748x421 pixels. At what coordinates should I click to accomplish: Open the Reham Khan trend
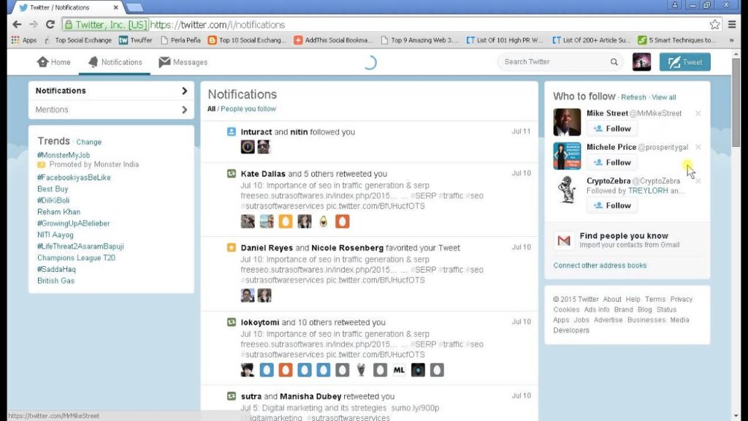coord(58,212)
